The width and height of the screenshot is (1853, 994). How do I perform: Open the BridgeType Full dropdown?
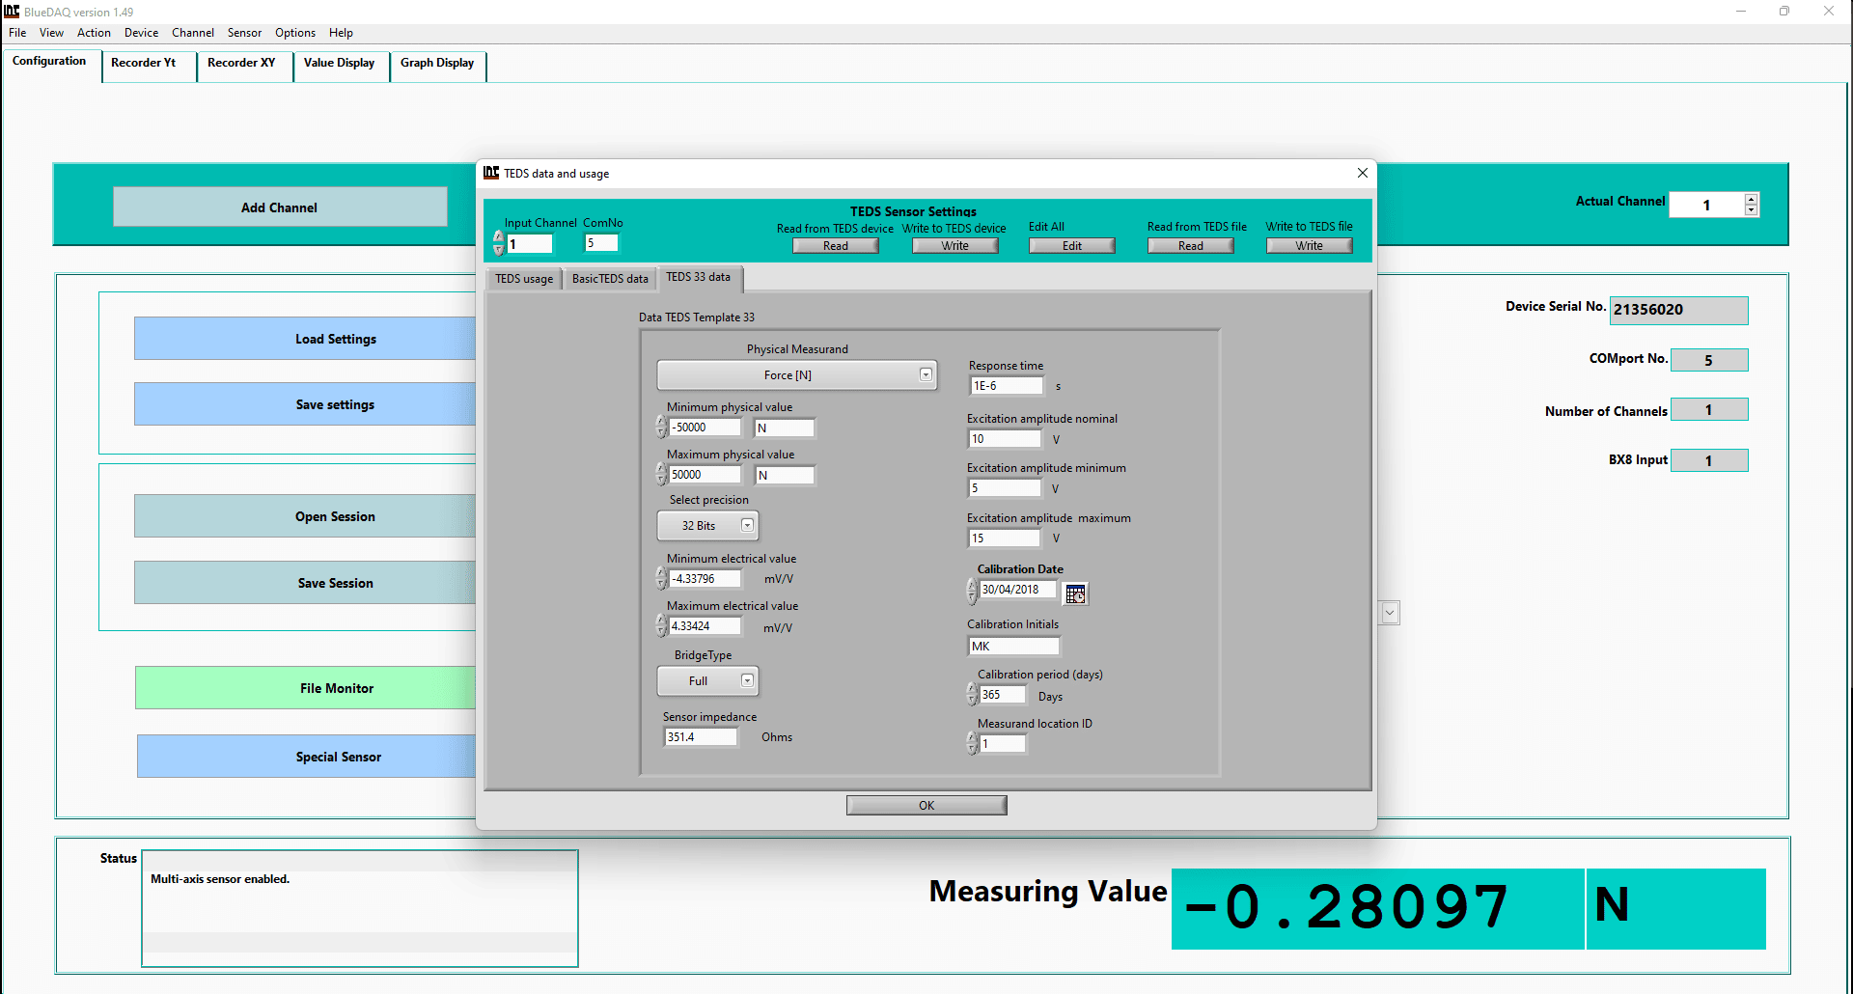click(x=746, y=680)
